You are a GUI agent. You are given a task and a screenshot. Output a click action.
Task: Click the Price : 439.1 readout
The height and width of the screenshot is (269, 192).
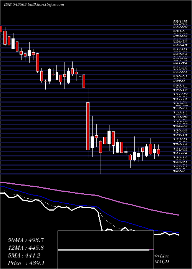point(26,263)
